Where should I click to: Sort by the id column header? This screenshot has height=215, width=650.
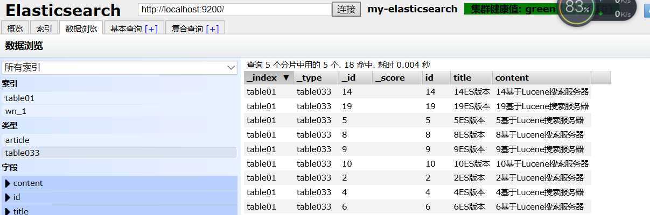(436, 78)
